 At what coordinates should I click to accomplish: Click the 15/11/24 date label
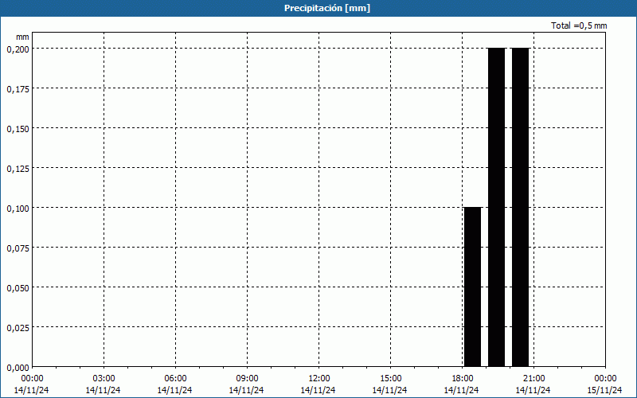(605, 390)
